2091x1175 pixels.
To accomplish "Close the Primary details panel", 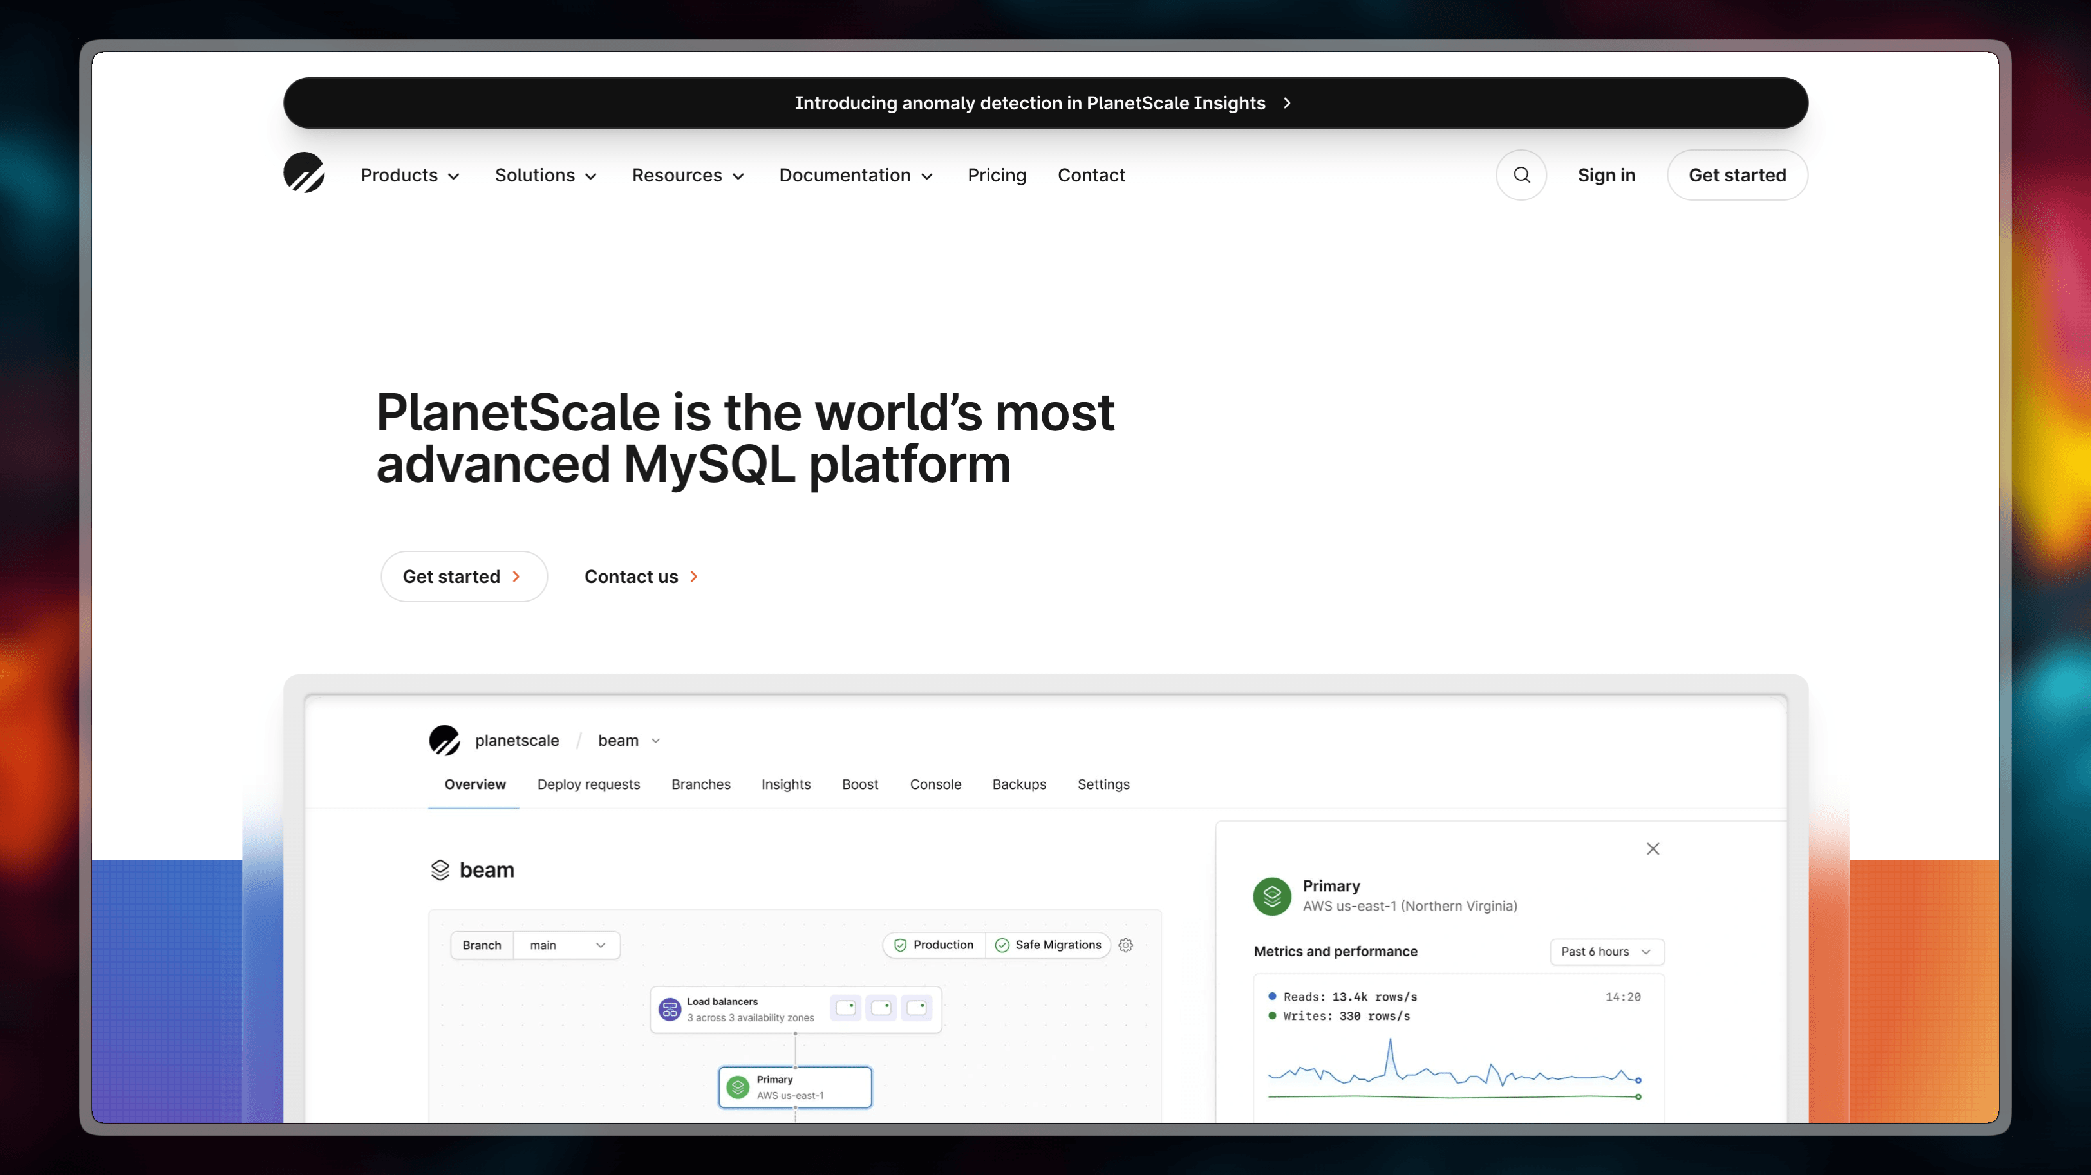I will click(x=1653, y=849).
